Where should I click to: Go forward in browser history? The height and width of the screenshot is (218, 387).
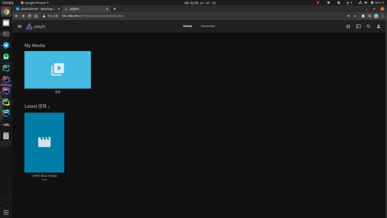tap(23, 16)
